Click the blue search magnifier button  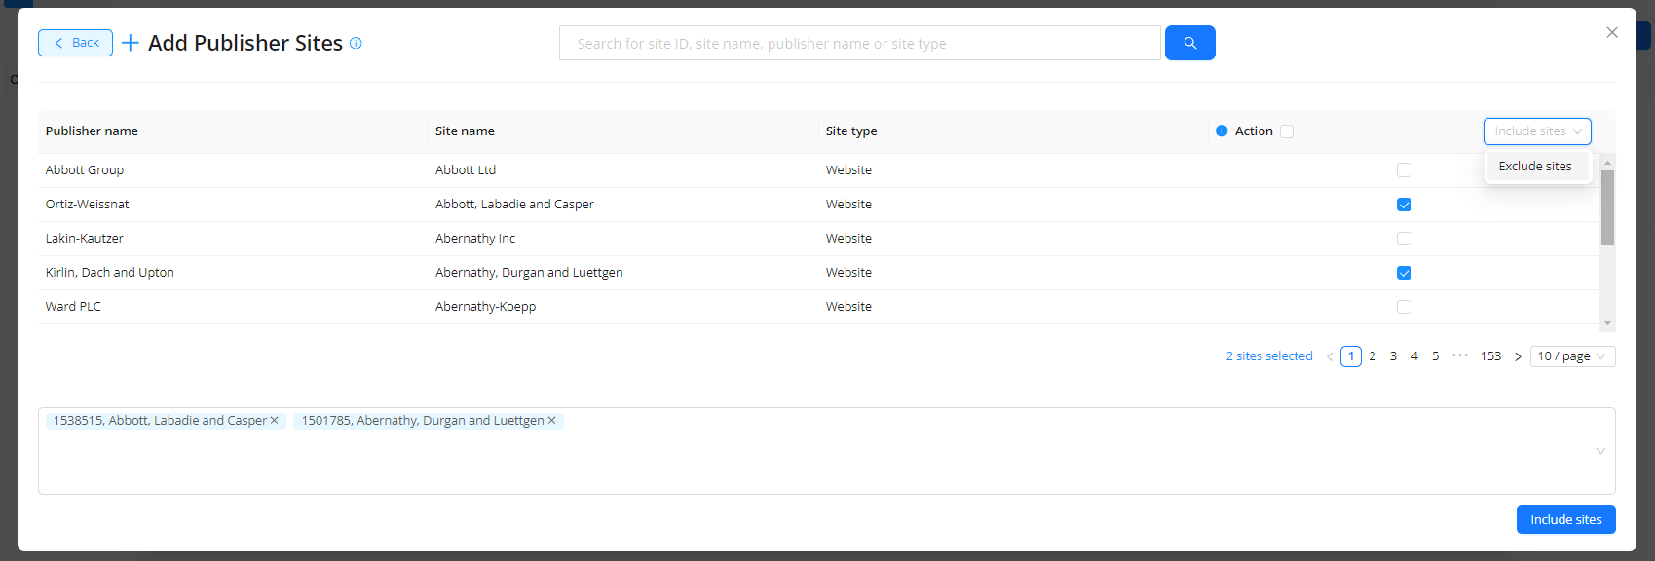point(1189,43)
